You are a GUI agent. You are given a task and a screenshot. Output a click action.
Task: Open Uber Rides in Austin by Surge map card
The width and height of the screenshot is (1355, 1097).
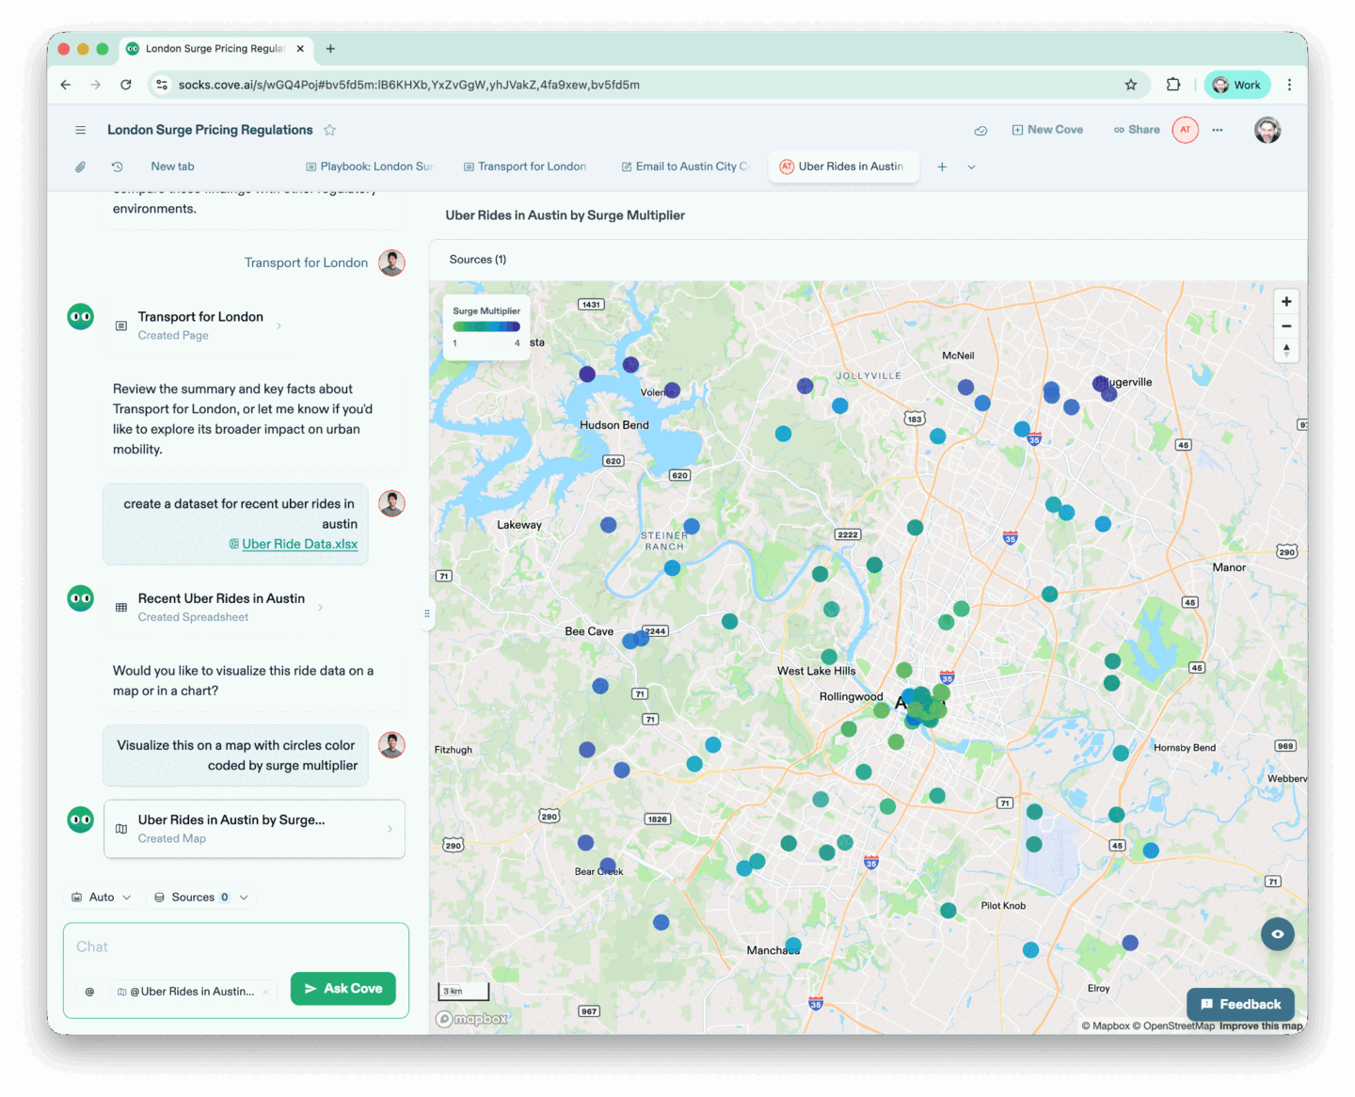coord(254,829)
